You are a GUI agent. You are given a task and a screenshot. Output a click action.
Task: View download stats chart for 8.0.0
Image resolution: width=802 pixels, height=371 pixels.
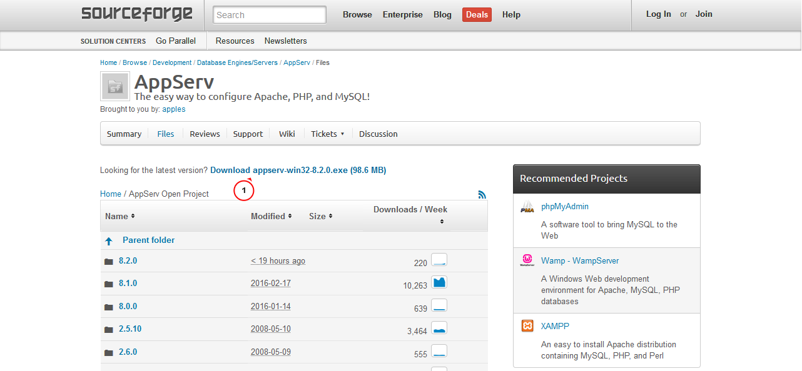(x=439, y=305)
